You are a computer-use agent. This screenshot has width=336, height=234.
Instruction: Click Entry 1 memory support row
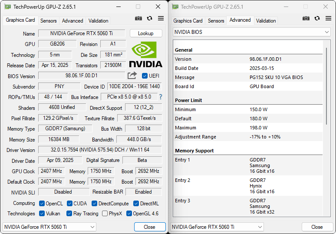(248, 165)
